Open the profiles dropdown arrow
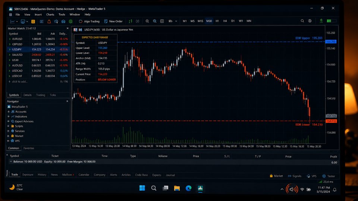This screenshot has width=358, height=201. click(27, 22)
